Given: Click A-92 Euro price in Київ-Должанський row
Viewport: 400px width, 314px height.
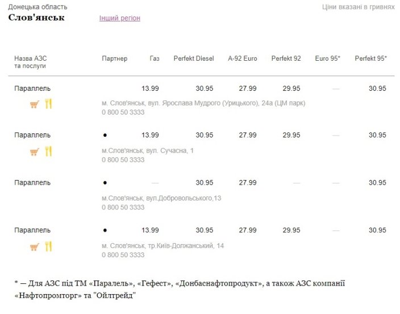Looking at the screenshot, I should 248,230.
